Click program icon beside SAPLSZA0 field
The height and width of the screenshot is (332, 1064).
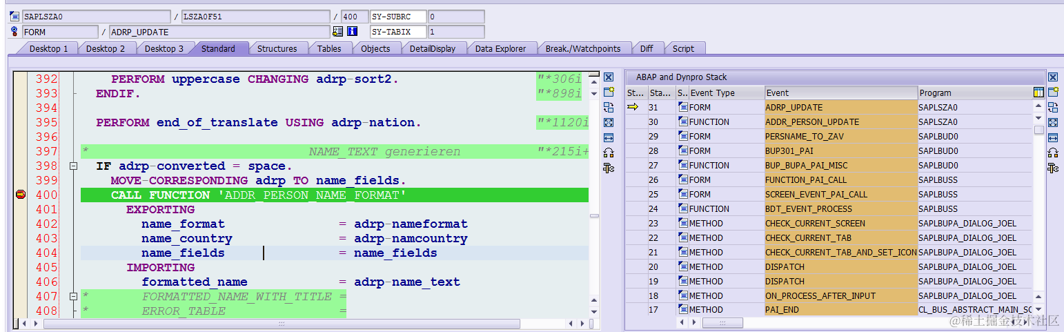point(15,16)
